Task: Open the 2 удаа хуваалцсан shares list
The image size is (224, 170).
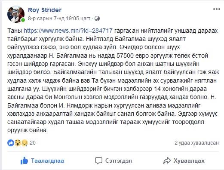Action: 196,143
